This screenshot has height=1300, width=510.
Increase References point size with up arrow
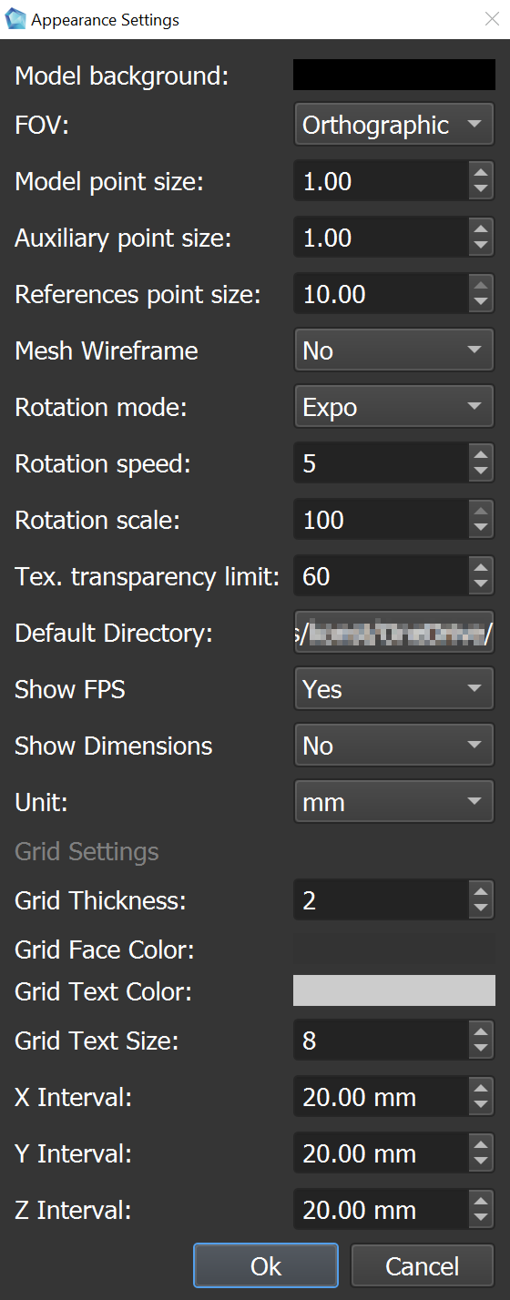481,285
